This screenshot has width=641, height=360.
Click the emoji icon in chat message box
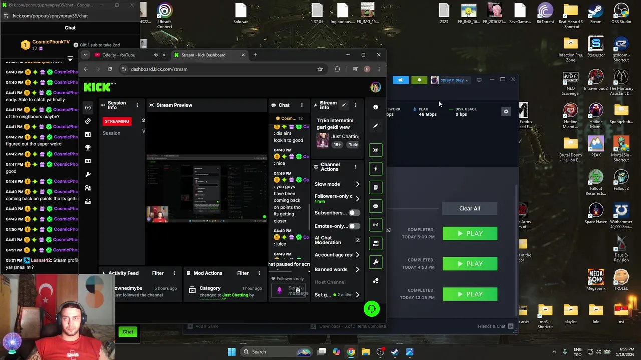point(298,290)
